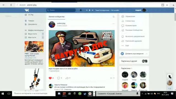The height and width of the screenshot is (99, 176).
Task: Open the Подписчики list heading
Action: pos(126,68)
